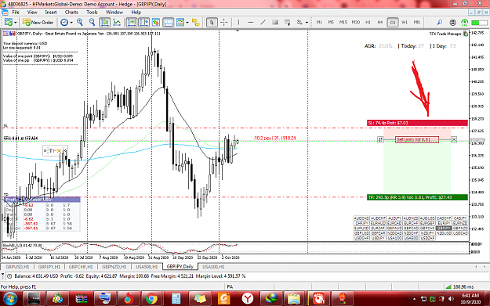Click the Sell Limit order label
This screenshot has height=306, width=490.
(x=417, y=139)
